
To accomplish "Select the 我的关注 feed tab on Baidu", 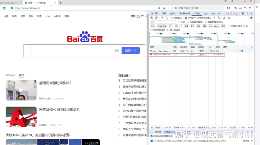I will click(10, 75).
